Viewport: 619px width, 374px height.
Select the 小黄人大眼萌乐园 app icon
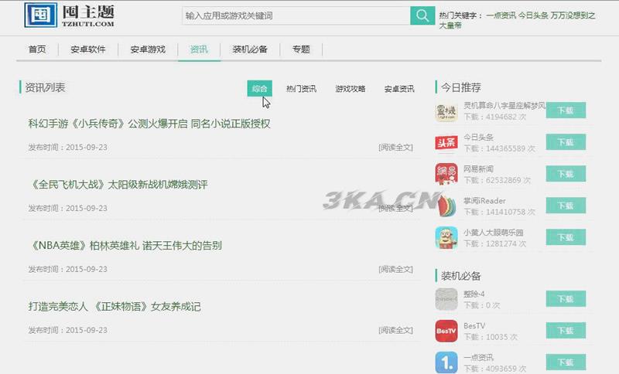pyautogui.click(x=446, y=238)
